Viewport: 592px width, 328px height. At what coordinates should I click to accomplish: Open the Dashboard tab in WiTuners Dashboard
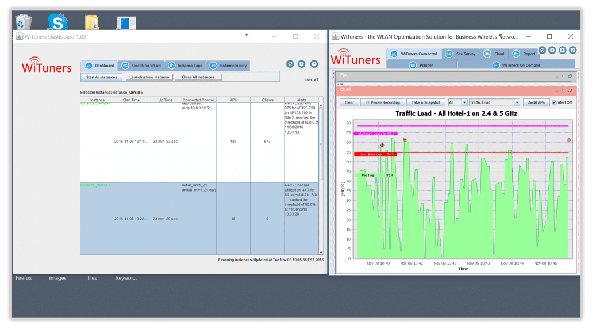coord(99,66)
